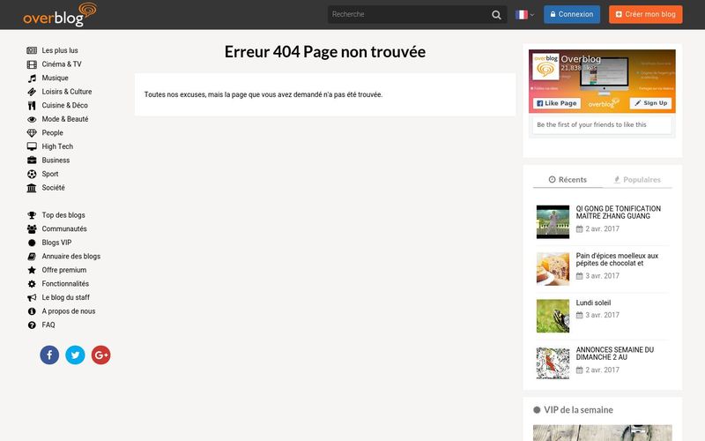Screen dimensions: 705x441
Task: Open the Pain d'épices moelleux article
Action: 617,259
